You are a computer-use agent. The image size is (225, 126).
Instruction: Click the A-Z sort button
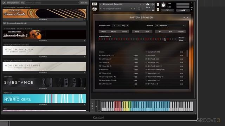point(22,3)
